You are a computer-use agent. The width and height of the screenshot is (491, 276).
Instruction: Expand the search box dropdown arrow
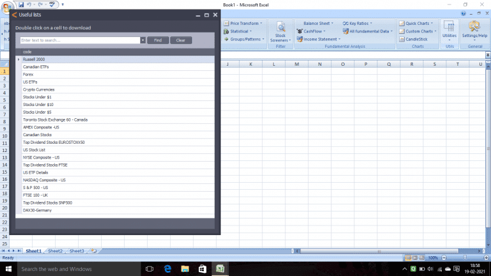tap(143, 40)
